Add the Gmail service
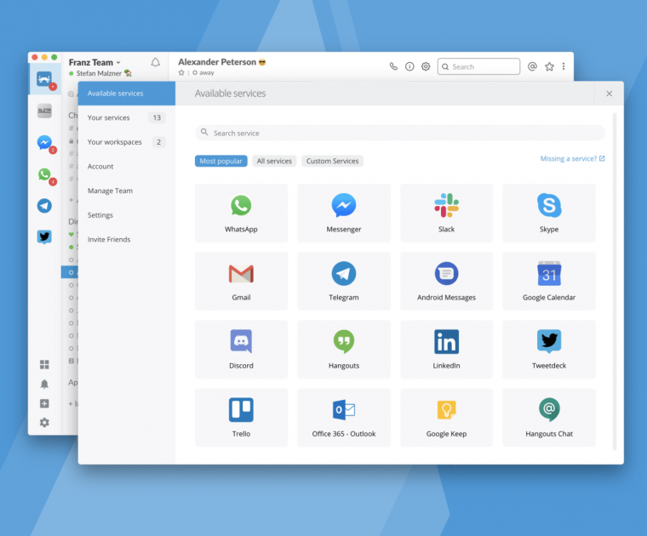This screenshot has width=647, height=536. point(241,282)
